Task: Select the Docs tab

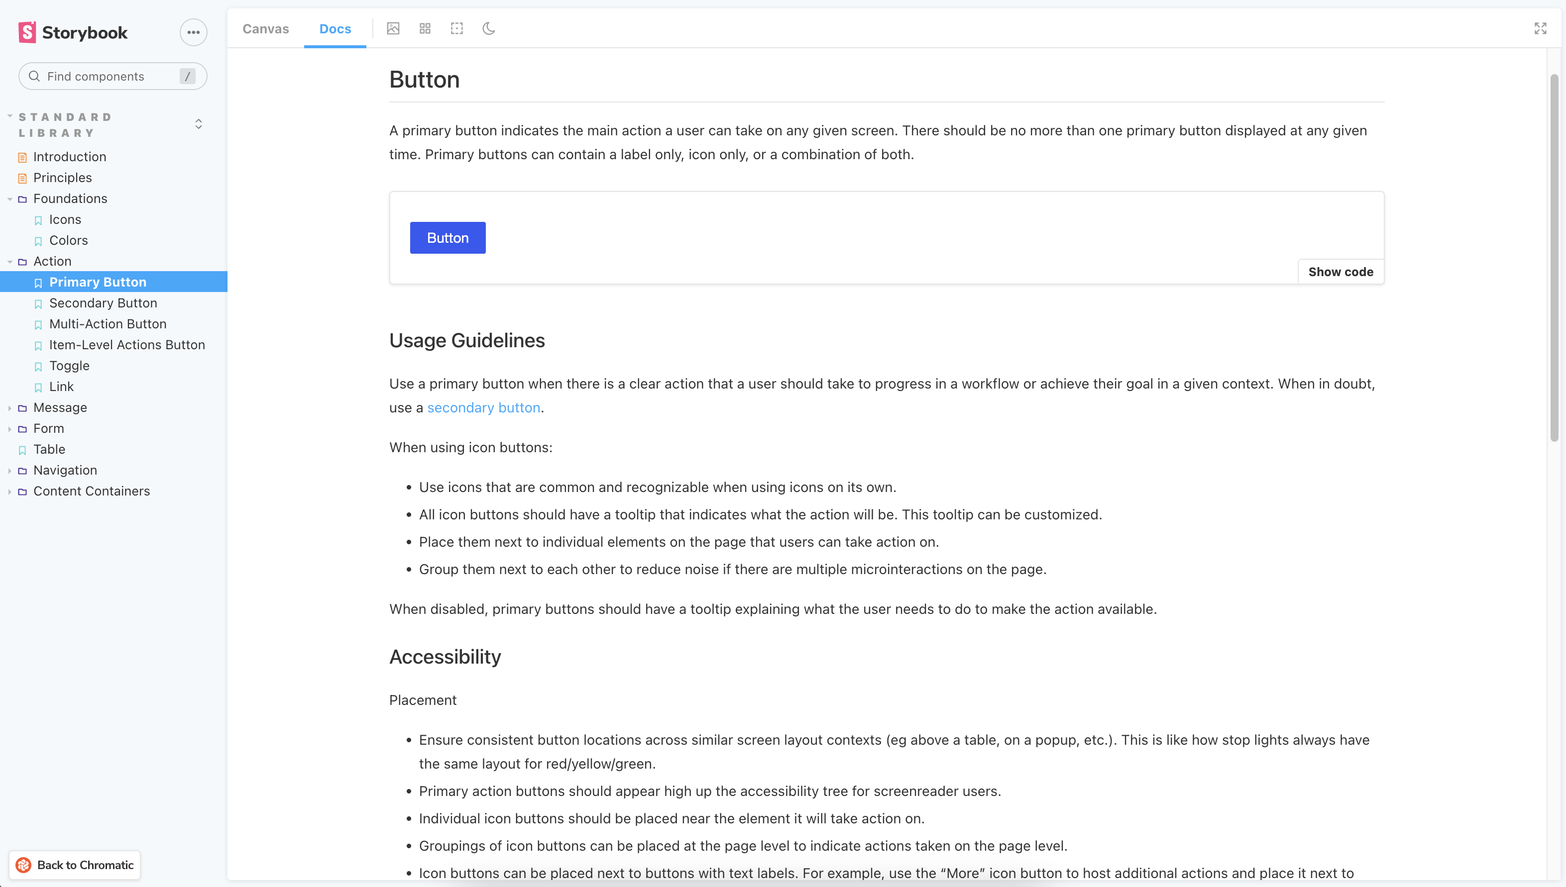Action: 336,28
